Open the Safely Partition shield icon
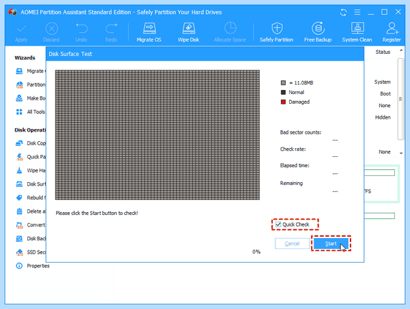The width and height of the screenshot is (410, 309). pyautogui.click(x=277, y=28)
